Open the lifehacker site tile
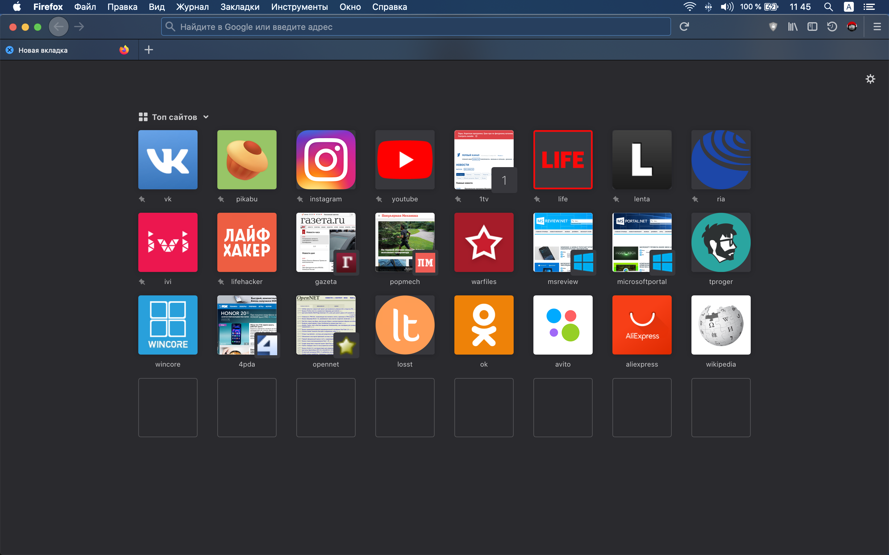889x555 pixels. pos(247,242)
